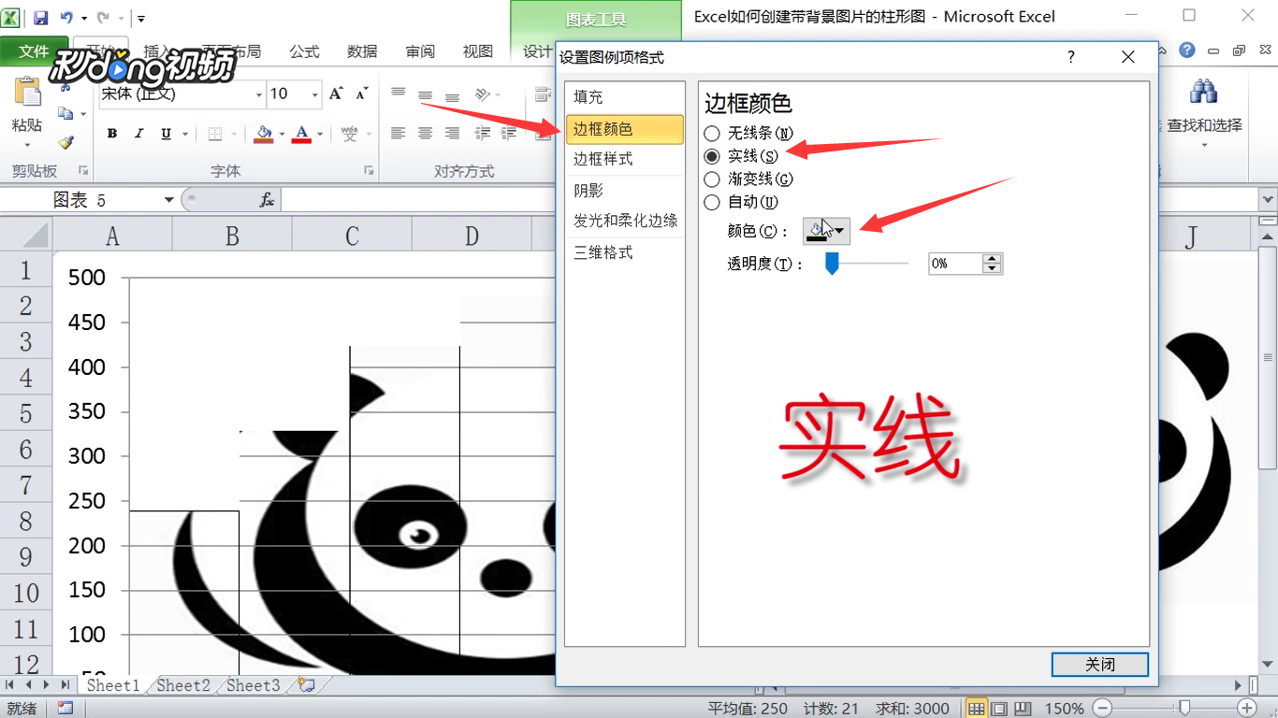
Task: Click 关闭 to close the dialog
Action: click(x=1100, y=665)
